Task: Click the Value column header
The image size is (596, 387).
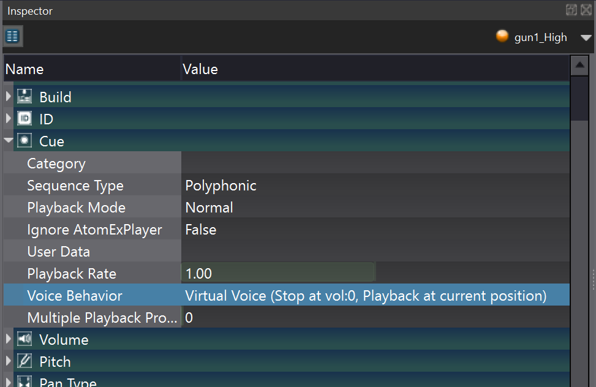Action: point(375,69)
